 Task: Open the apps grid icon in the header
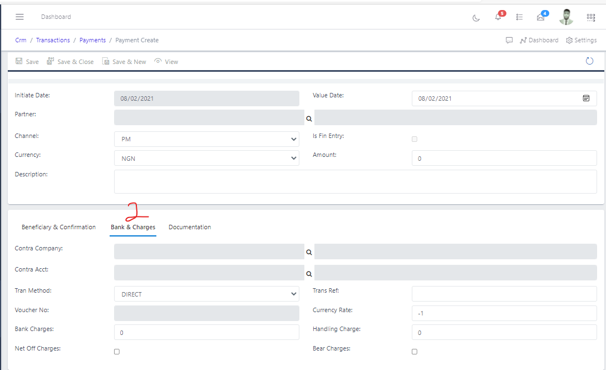[x=591, y=17]
